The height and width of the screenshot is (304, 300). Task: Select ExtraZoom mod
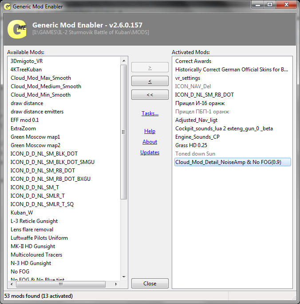[x=24, y=129]
